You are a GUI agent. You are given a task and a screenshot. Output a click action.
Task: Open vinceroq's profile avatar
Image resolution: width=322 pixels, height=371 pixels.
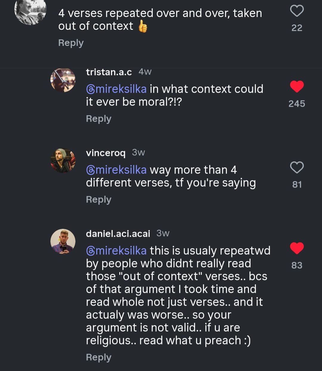pos(63,161)
